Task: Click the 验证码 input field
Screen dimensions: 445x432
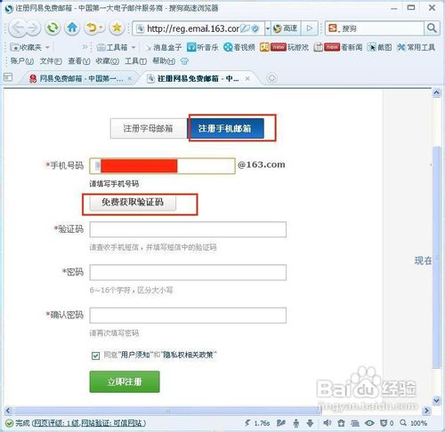Action: [x=188, y=229]
